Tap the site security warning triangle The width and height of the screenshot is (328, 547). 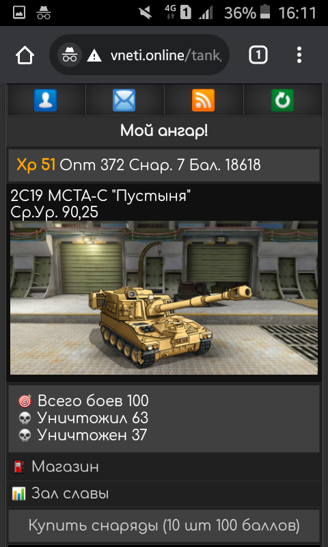(x=94, y=55)
